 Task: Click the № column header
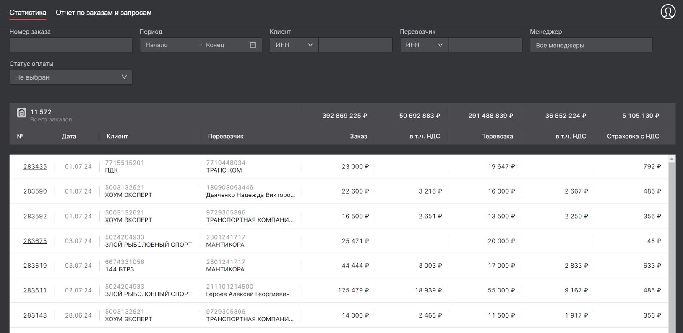(x=20, y=136)
